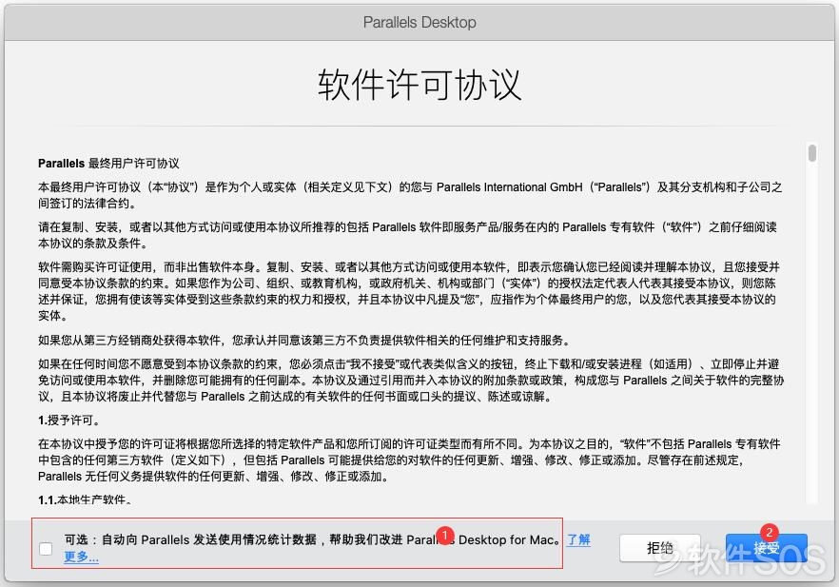Click paragraph starting '本最终用户许可协议'
839x587 pixels.
click(410, 195)
